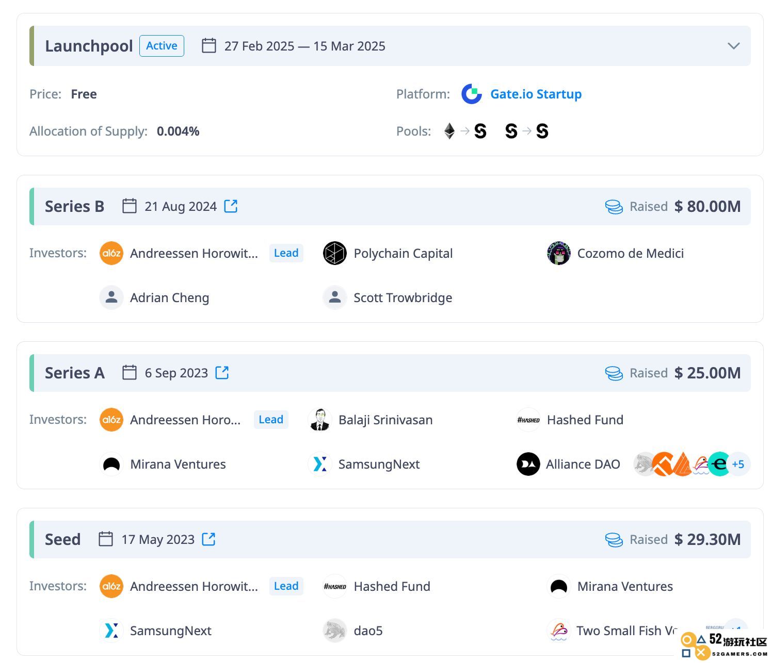Click the Gate.io logo icon

click(x=472, y=94)
